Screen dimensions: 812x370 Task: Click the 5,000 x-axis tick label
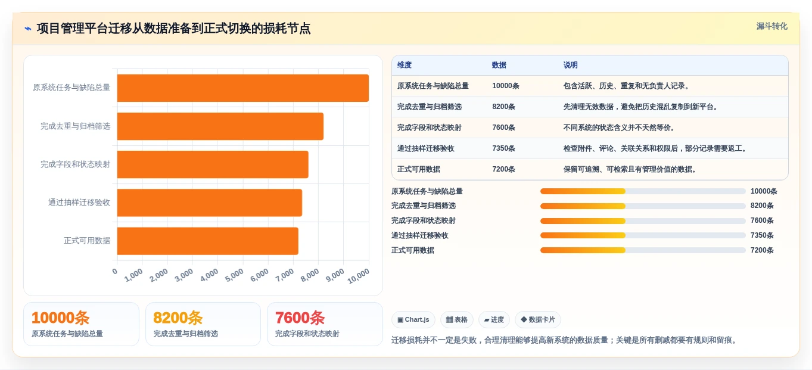tap(235, 274)
